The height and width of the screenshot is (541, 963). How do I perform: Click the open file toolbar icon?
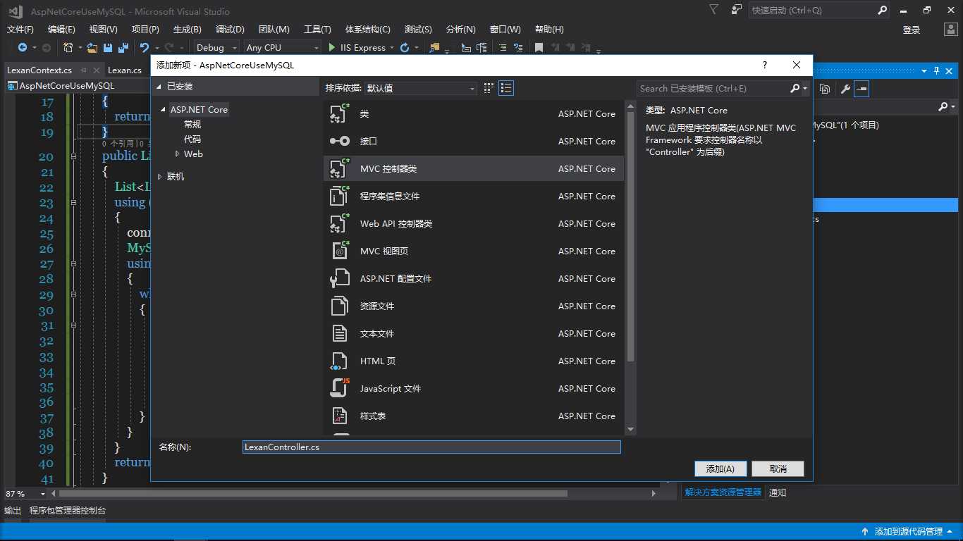pos(92,47)
